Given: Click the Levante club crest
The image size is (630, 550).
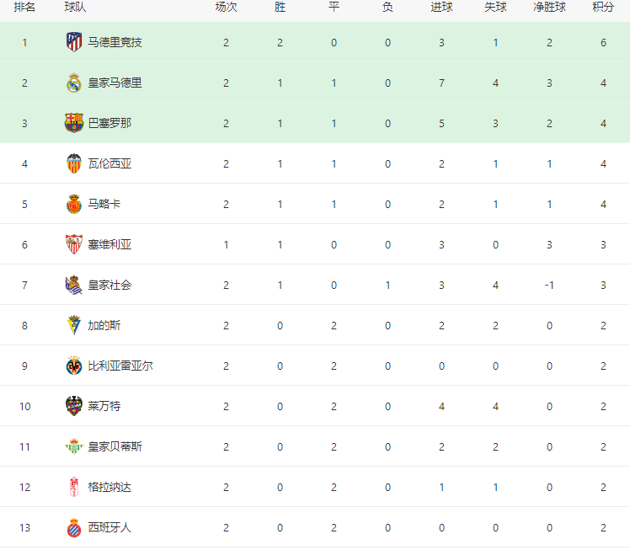Looking at the screenshot, I should point(74,406).
